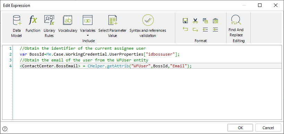Image resolution: width=284 pixels, height=134 pixels.
Task: Click line number 3 in the gutter
Action: pos(10,60)
